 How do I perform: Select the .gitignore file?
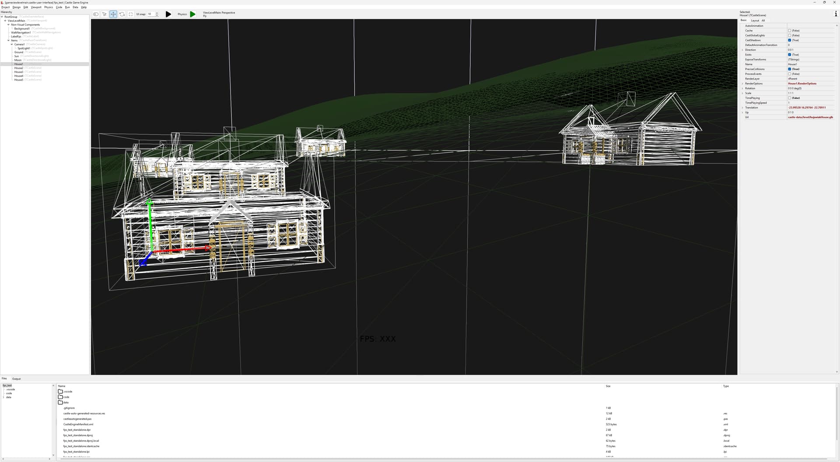[69, 408]
